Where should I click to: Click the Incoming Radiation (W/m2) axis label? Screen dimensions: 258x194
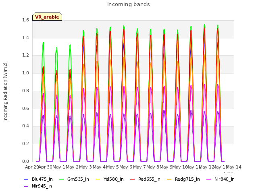(x=5, y=92)
